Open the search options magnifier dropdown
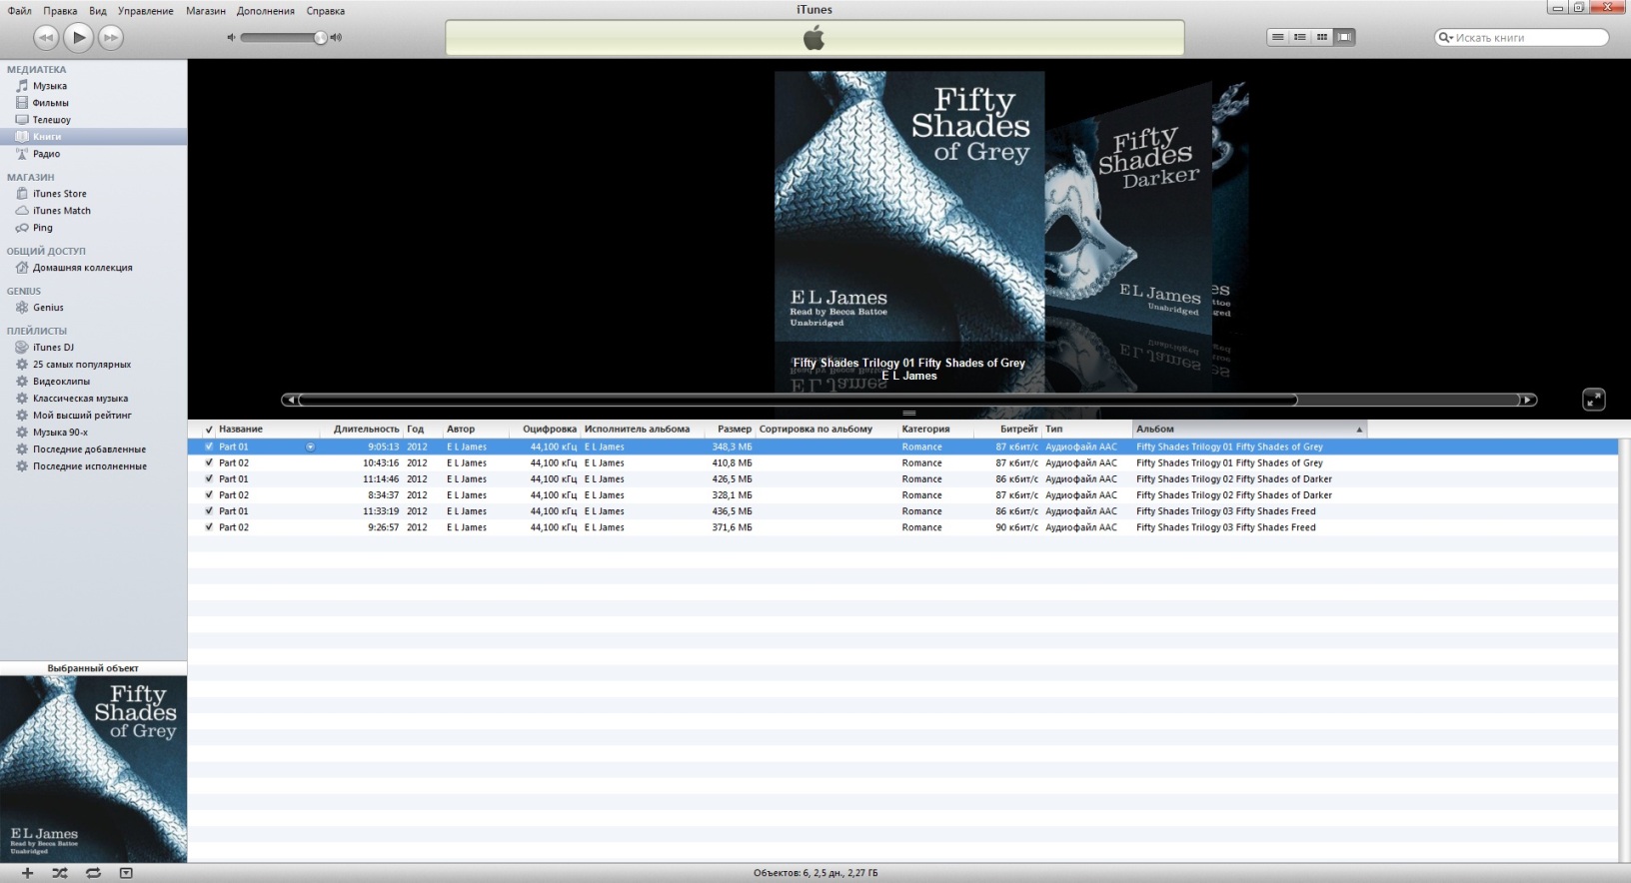Screen dimensions: 1631x883 coord(1445,38)
